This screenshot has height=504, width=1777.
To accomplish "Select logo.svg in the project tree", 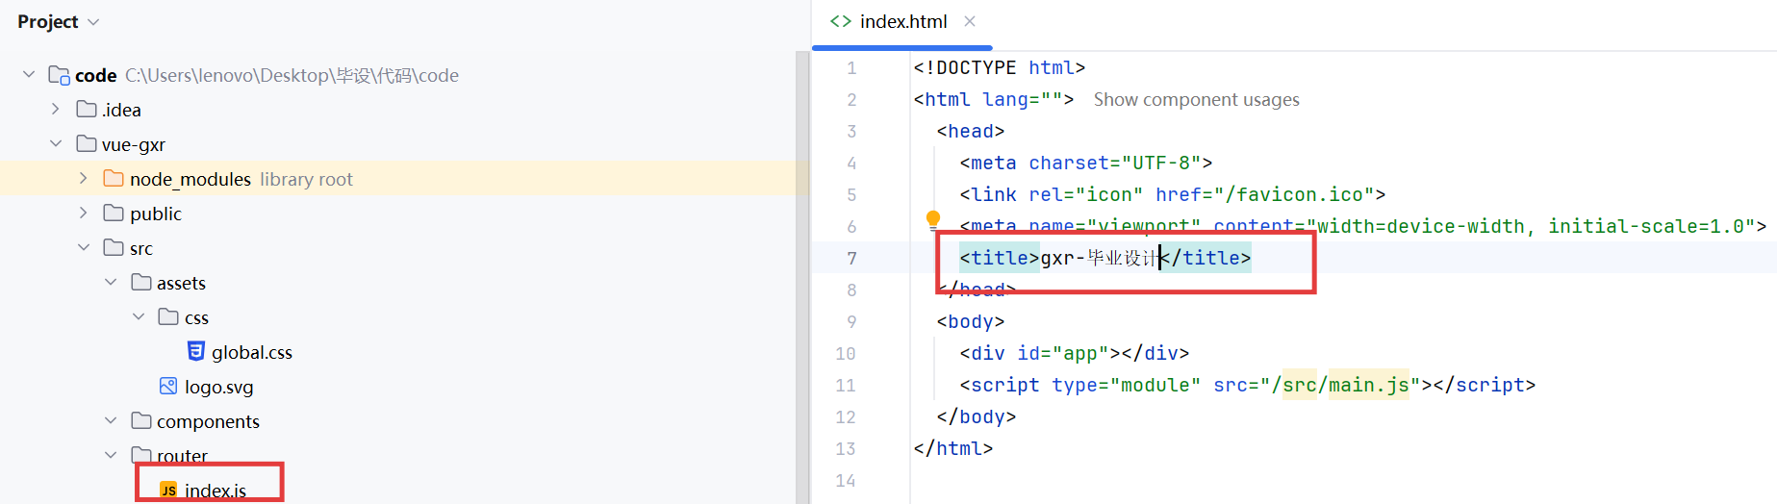I will [219, 387].
